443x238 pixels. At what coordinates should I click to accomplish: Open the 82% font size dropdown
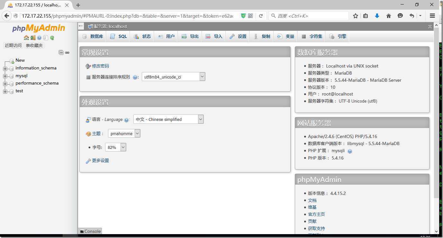(116, 147)
